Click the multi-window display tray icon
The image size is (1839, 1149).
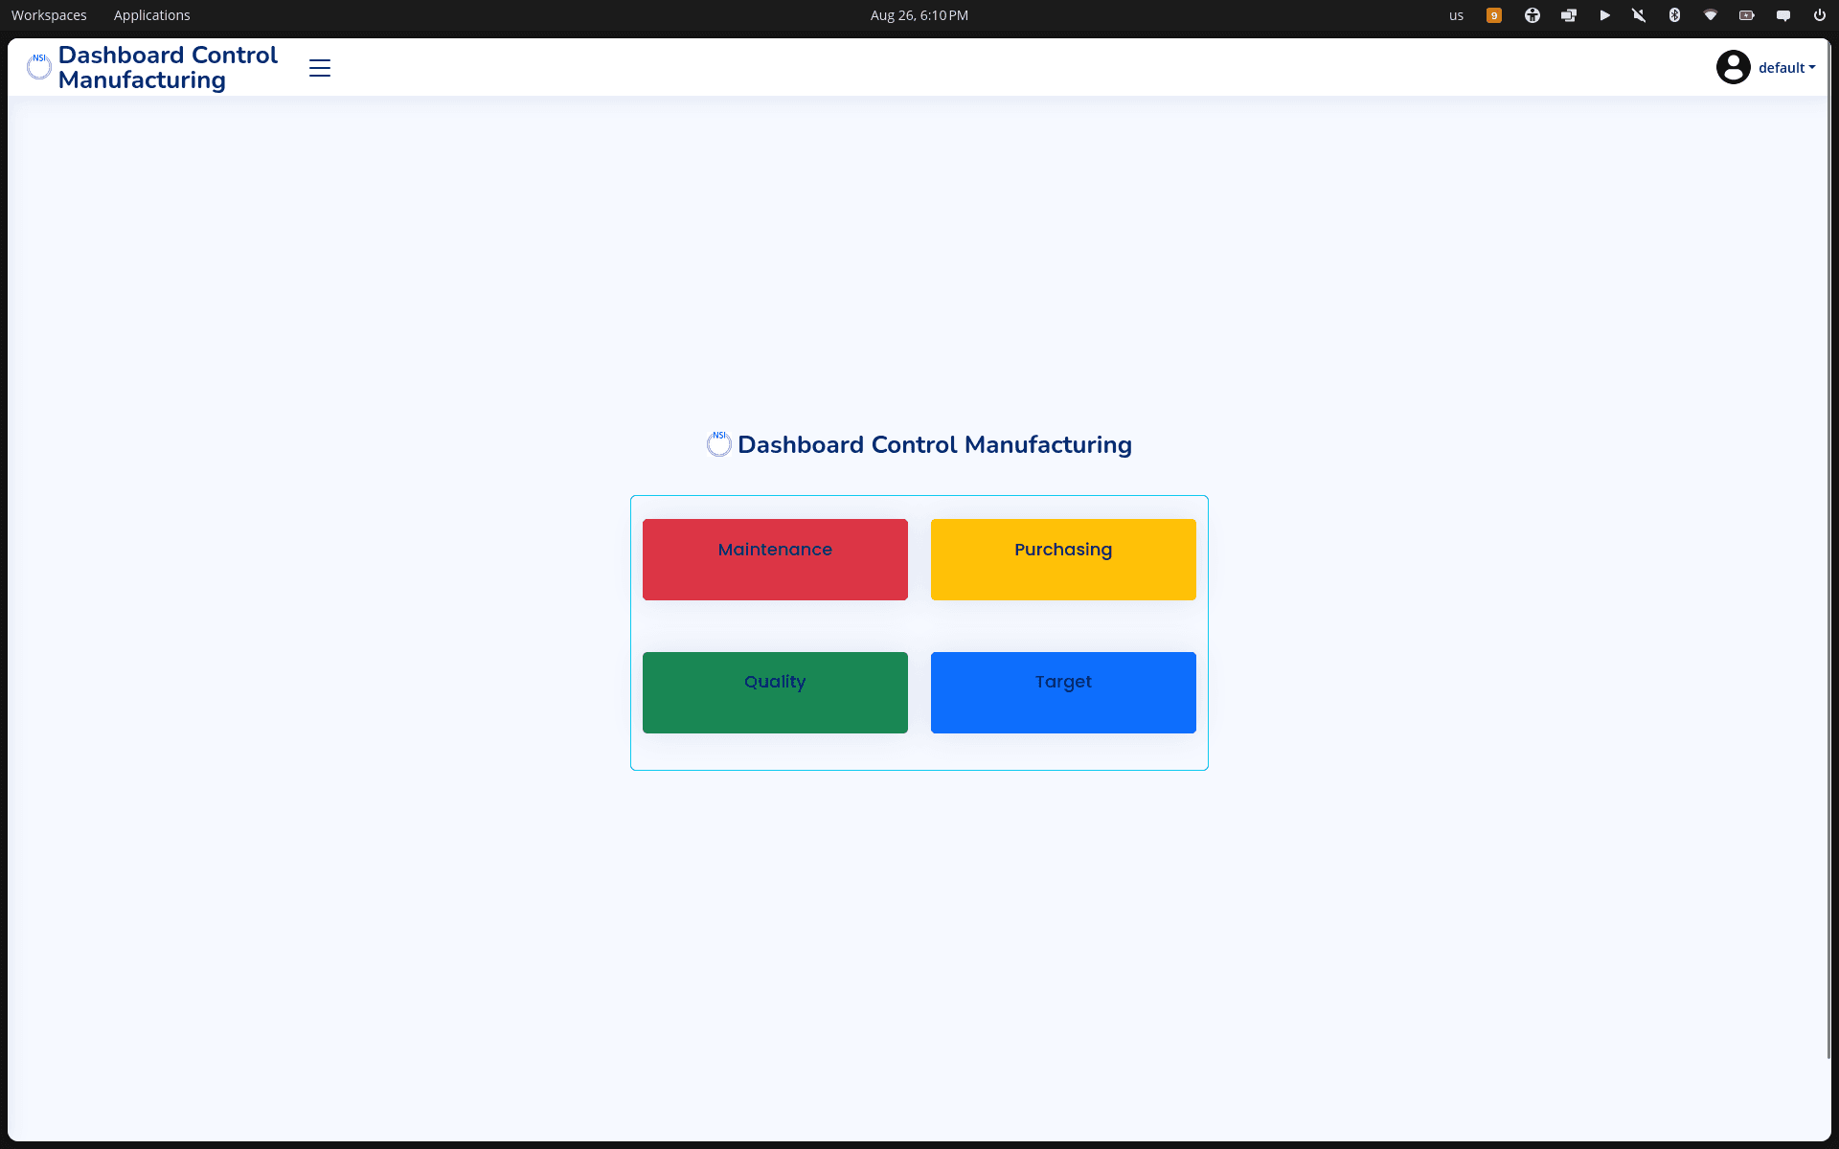[1569, 15]
